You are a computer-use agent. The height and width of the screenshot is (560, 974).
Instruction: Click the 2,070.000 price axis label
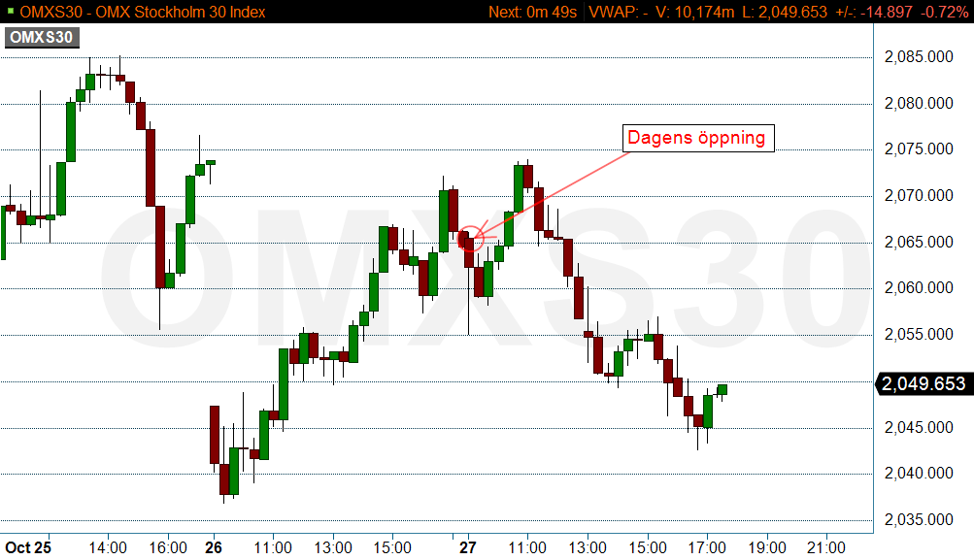(x=919, y=196)
